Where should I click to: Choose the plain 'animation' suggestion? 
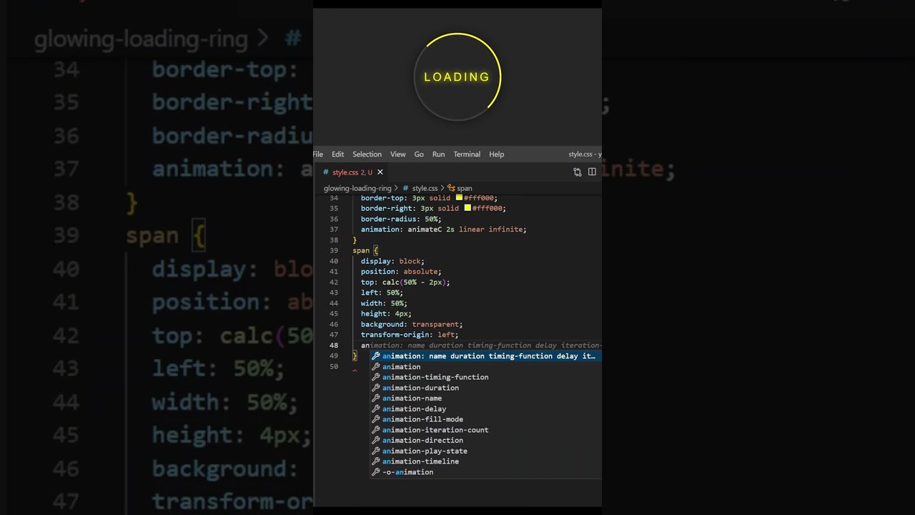click(x=485, y=366)
